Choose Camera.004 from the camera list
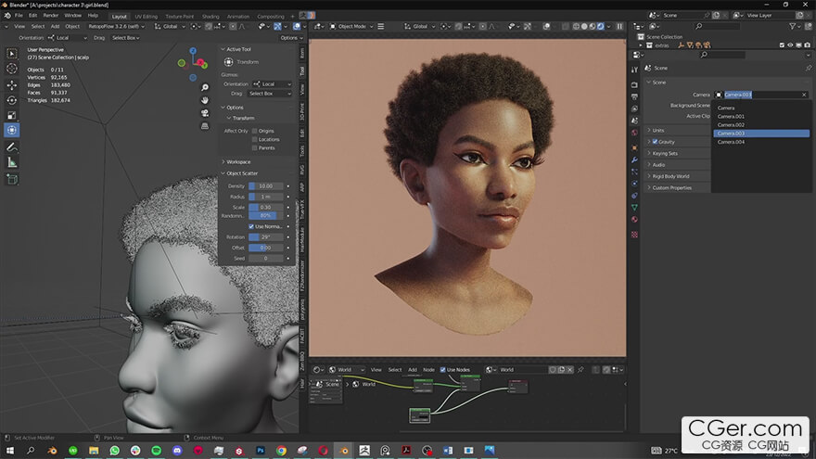The height and width of the screenshot is (459, 816). [x=731, y=142]
